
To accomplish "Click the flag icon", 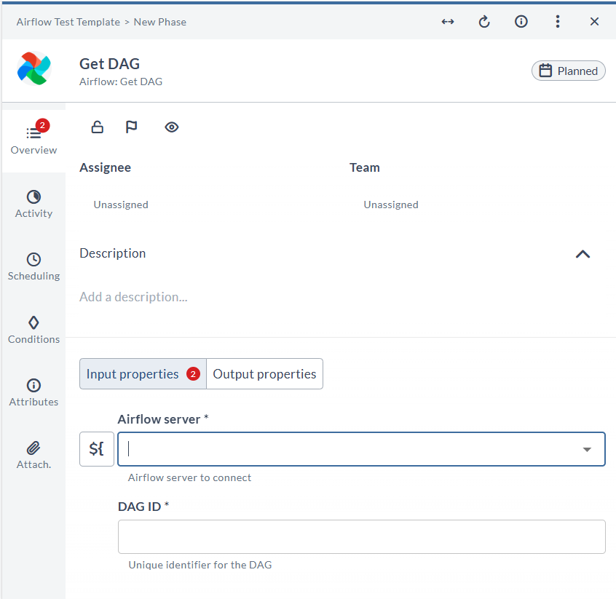I will 131,127.
